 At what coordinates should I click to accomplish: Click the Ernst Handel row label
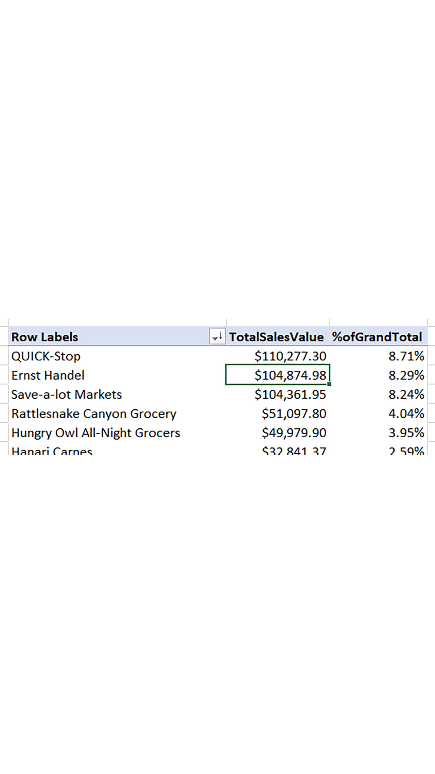coord(48,375)
